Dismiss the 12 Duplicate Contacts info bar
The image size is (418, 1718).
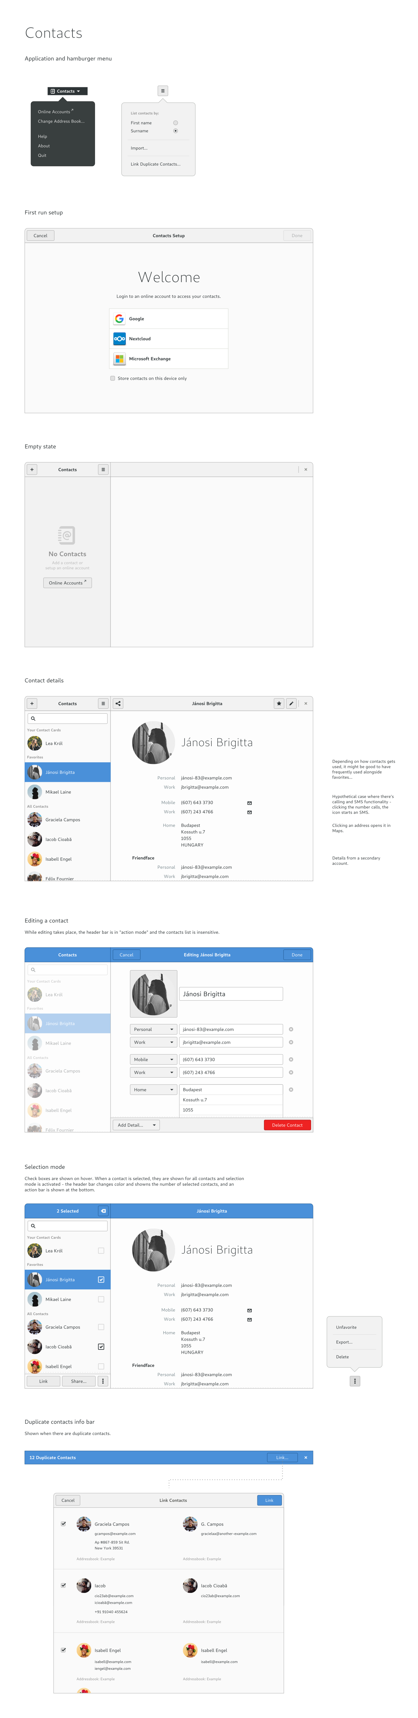(x=306, y=1457)
